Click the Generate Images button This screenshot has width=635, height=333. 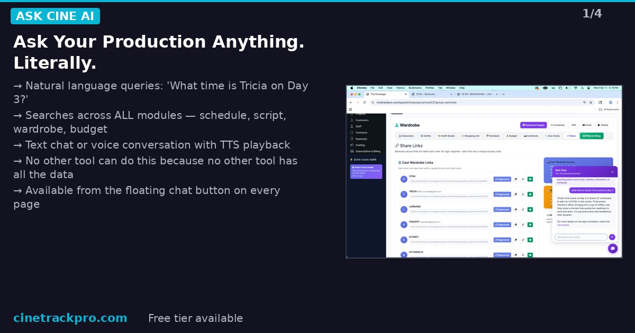[534, 125]
